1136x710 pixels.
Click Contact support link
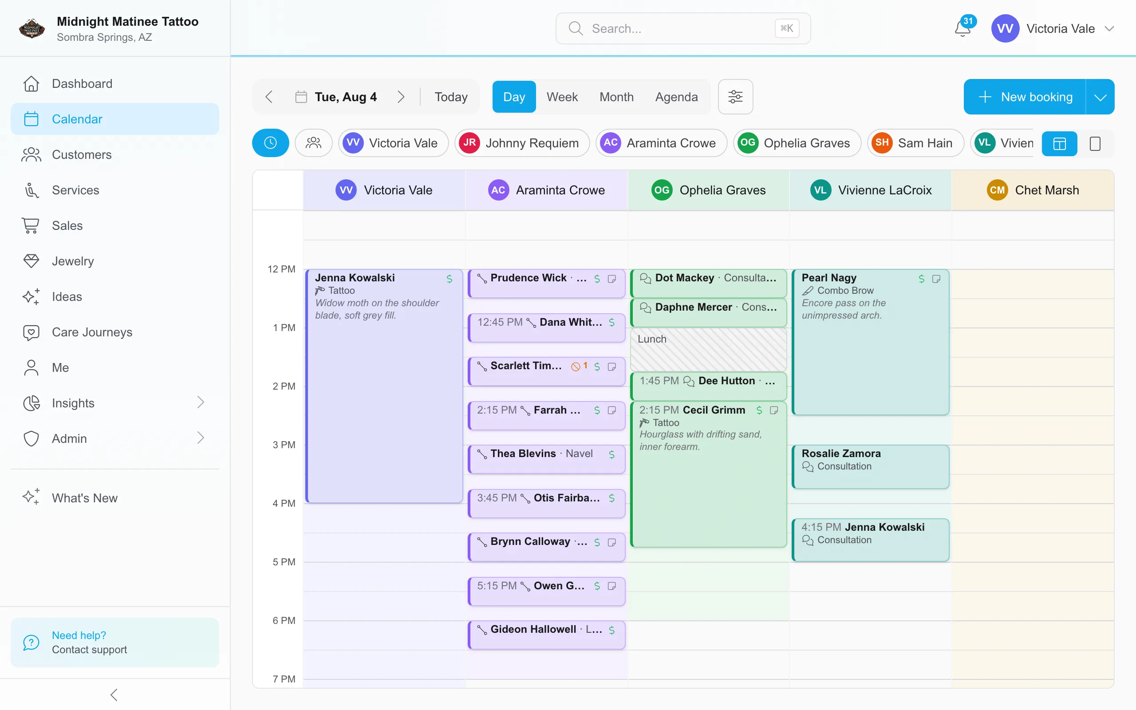coord(89,649)
